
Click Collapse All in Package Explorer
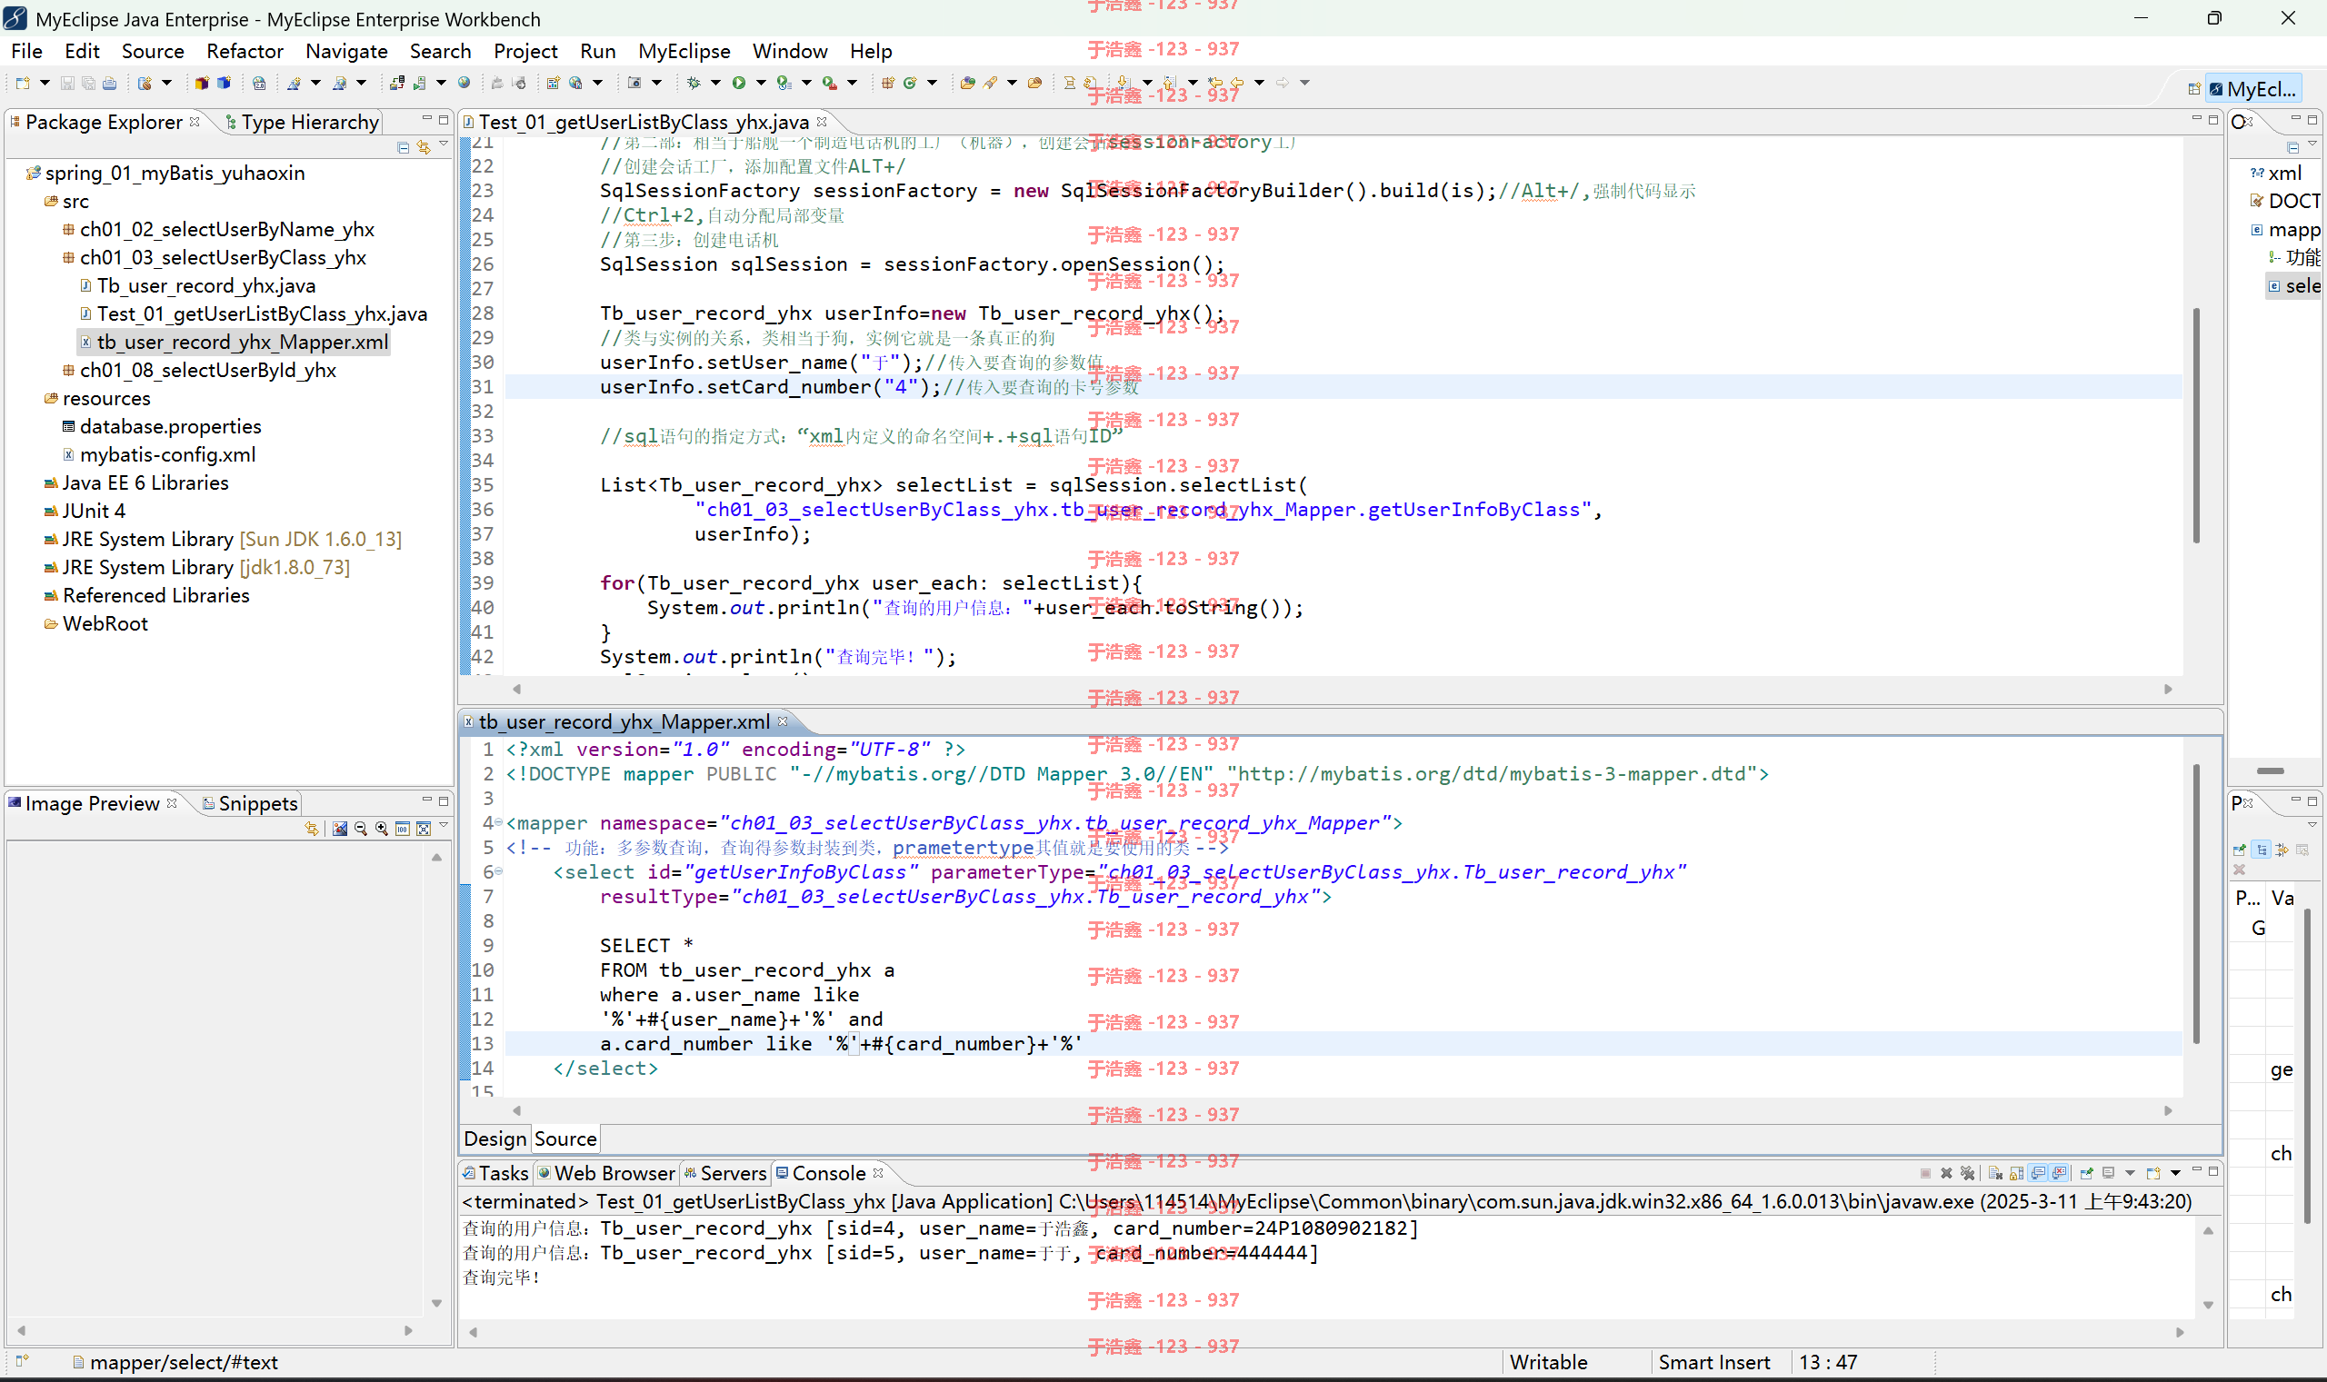(404, 147)
